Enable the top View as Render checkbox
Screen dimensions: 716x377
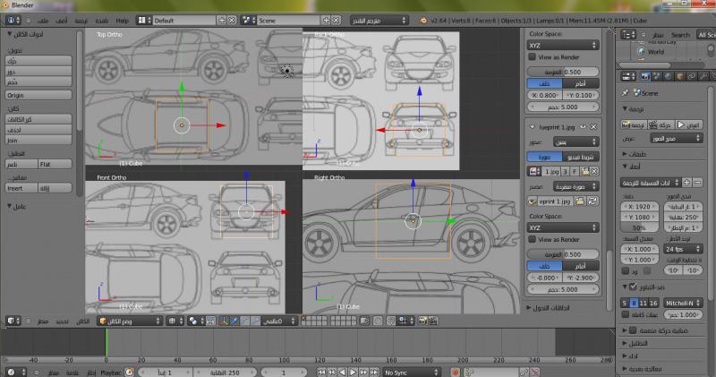[532, 56]
